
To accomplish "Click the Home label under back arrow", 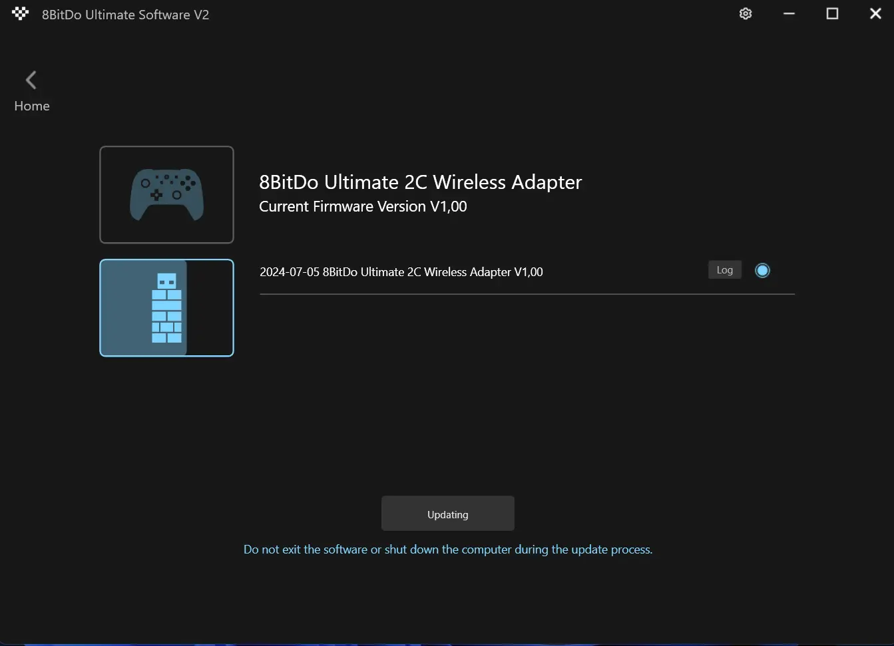I will point(32,106).
